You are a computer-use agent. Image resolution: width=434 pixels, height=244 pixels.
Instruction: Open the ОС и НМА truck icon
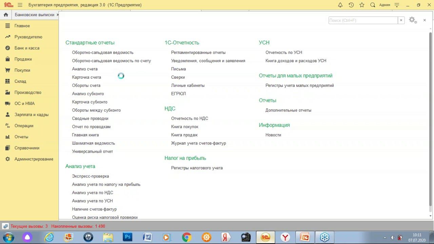point(7,104)
